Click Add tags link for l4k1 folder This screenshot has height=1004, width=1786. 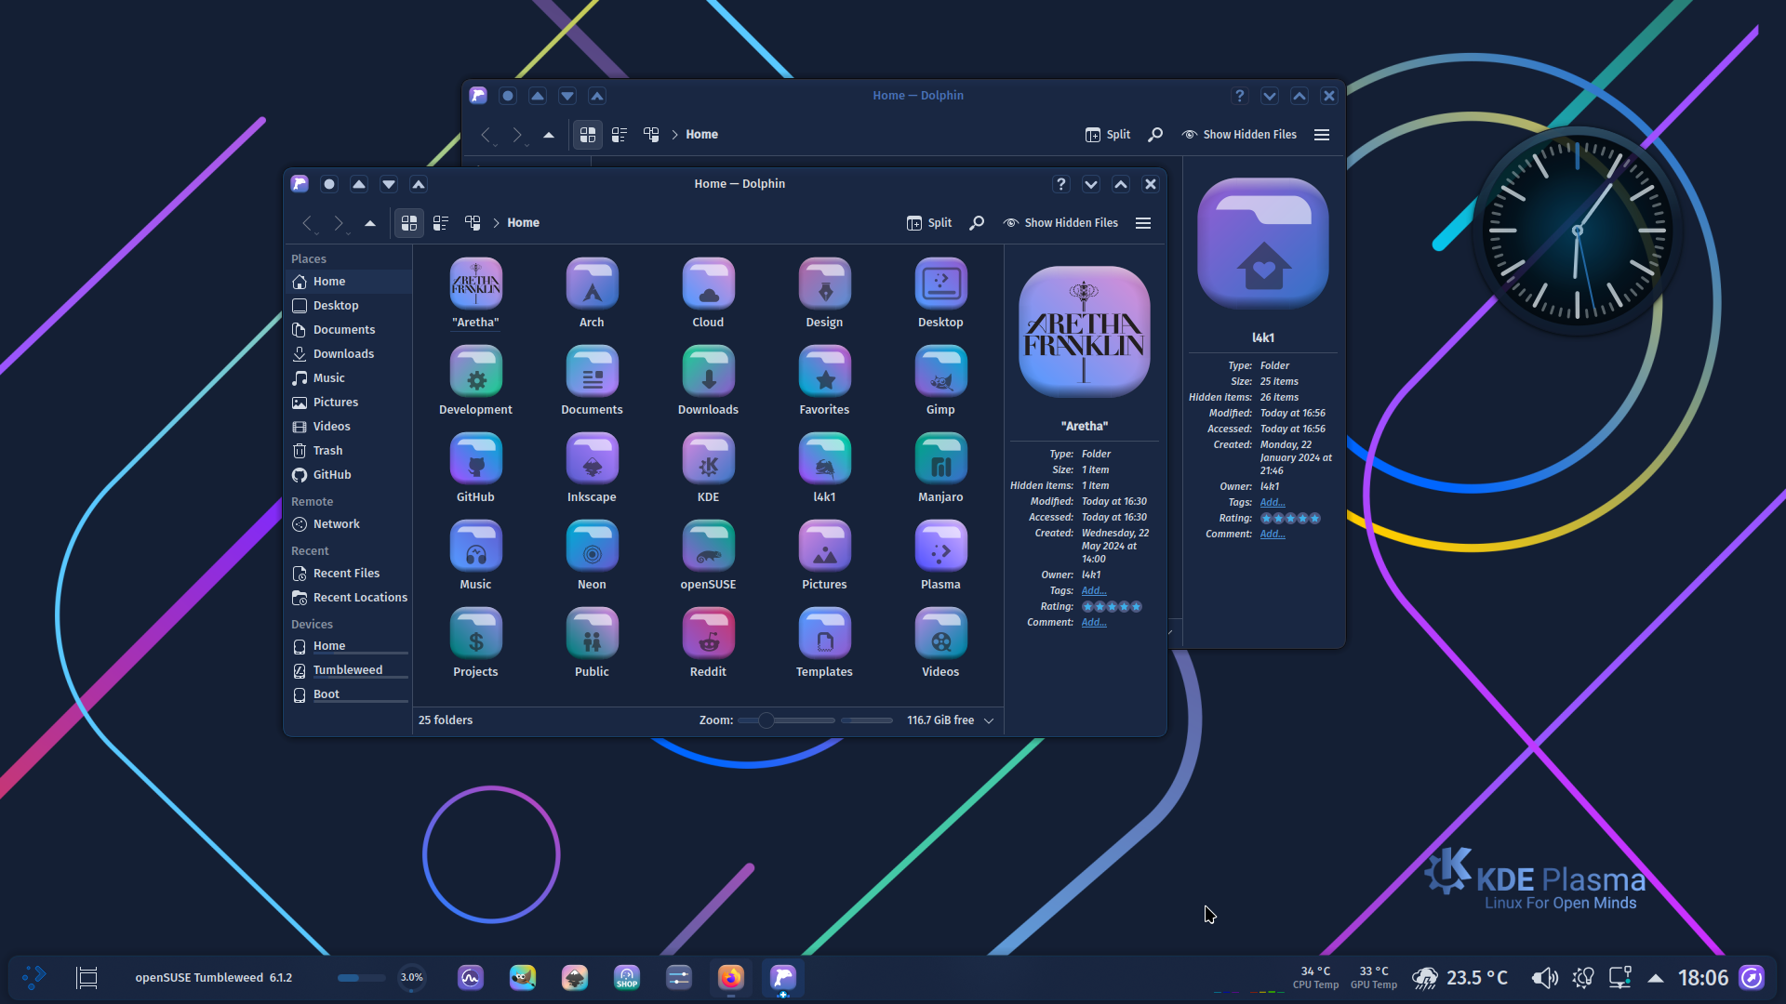point(1273,503)
